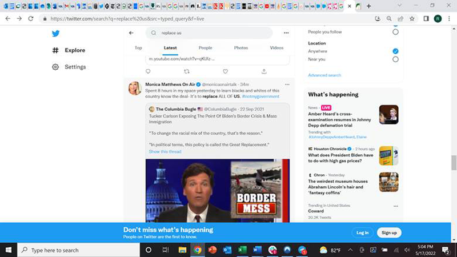The width and height of the screenshot is (457, 257).
Task: Click the browser back arrow
Action: [8, 19]
